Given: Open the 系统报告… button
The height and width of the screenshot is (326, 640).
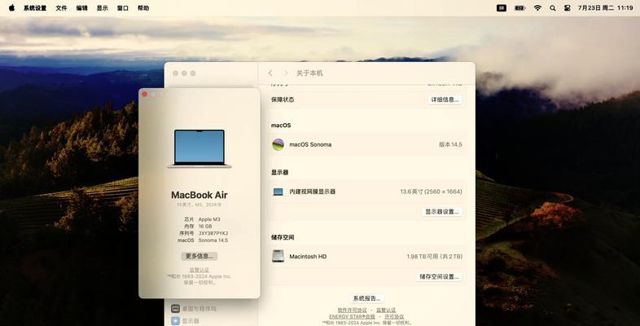Looking at the screenshot, I should click(x=367, y=298).
